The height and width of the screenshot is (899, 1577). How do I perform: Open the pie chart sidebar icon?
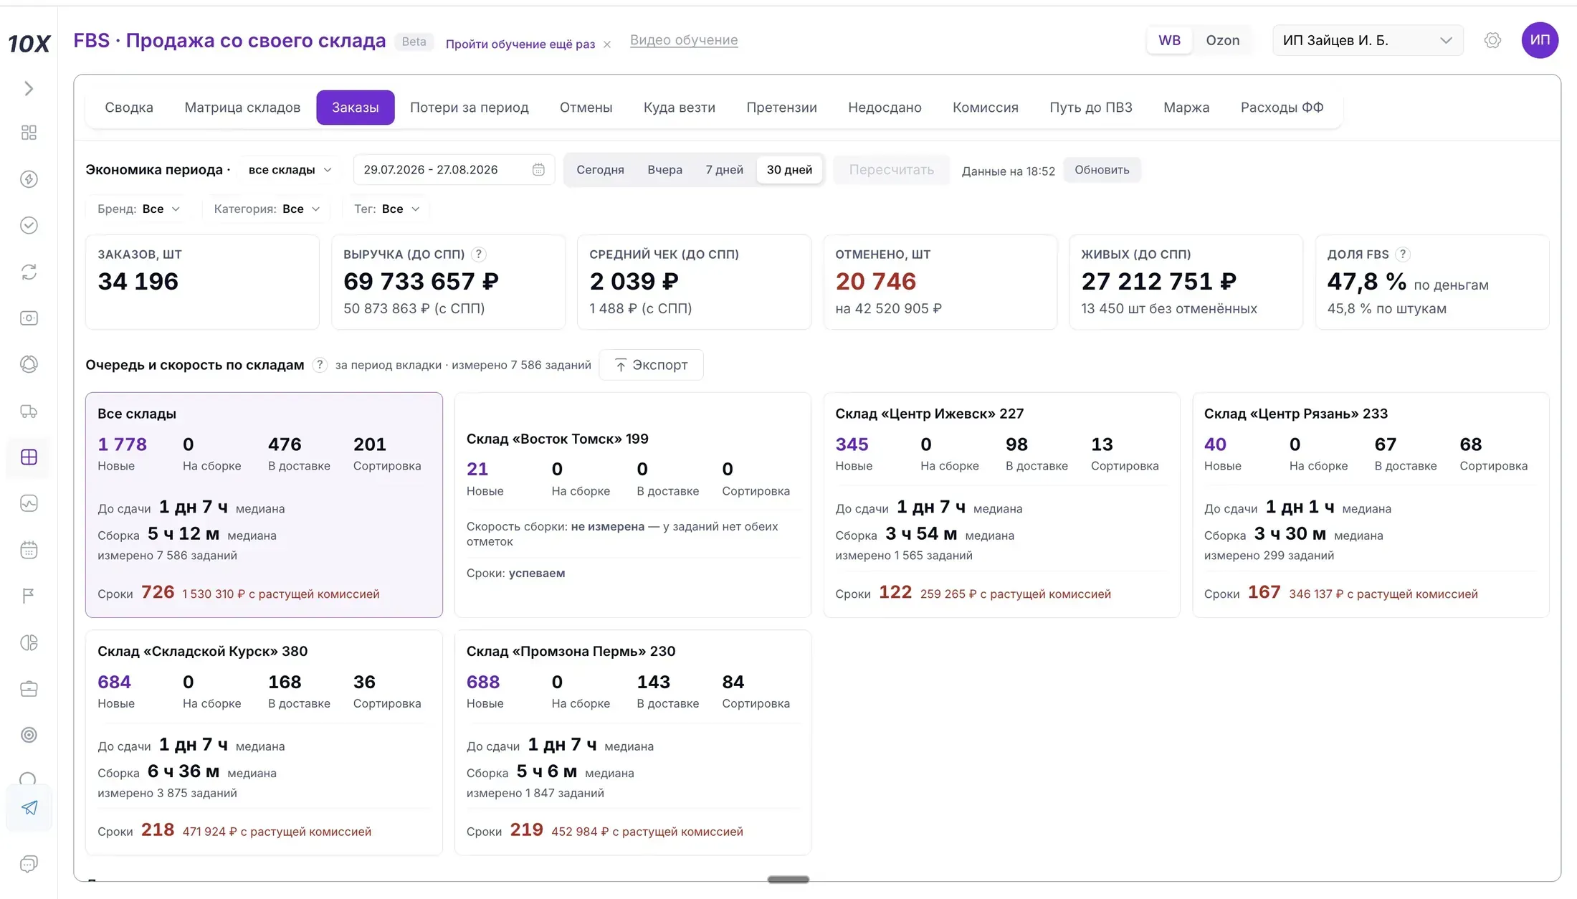click(x=29, y=642)
